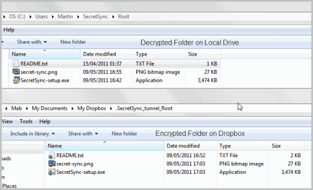Open the Tools menu in the Dropbox window
The image size is (313, 190).
point(26,121)
